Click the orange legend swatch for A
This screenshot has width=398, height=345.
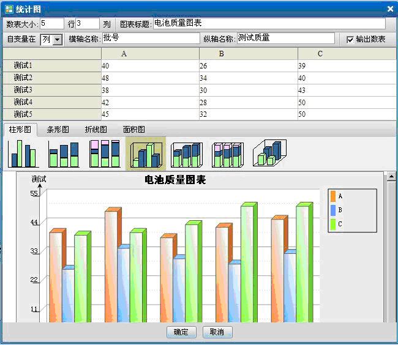[x=333, y=196]
